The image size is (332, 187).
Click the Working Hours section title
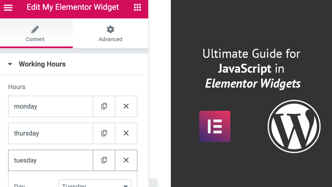coord(42,64)
